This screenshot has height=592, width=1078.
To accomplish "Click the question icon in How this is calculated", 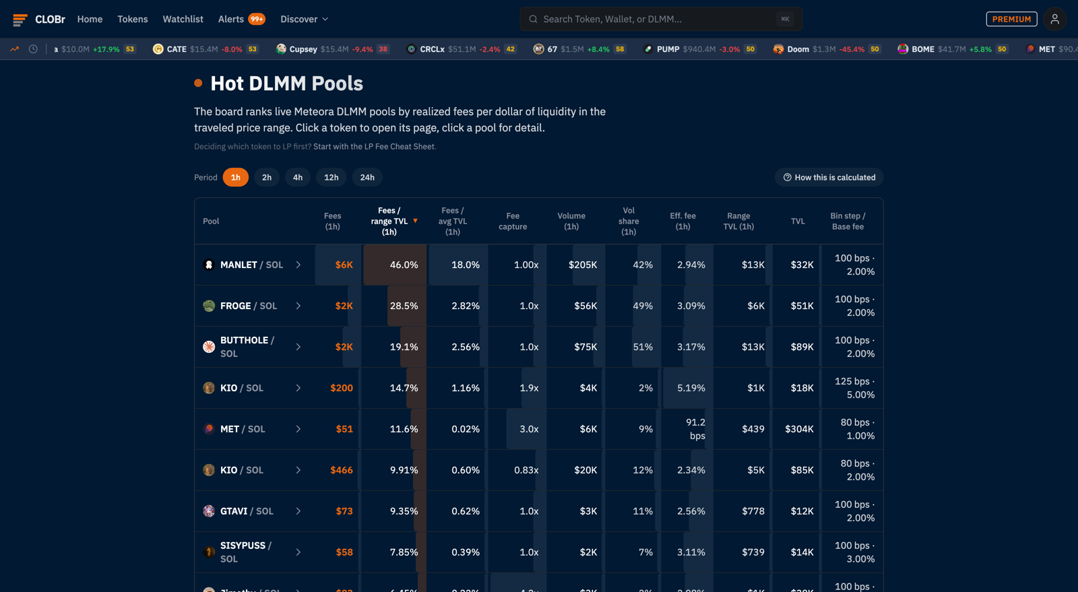I will coord(787,177).
